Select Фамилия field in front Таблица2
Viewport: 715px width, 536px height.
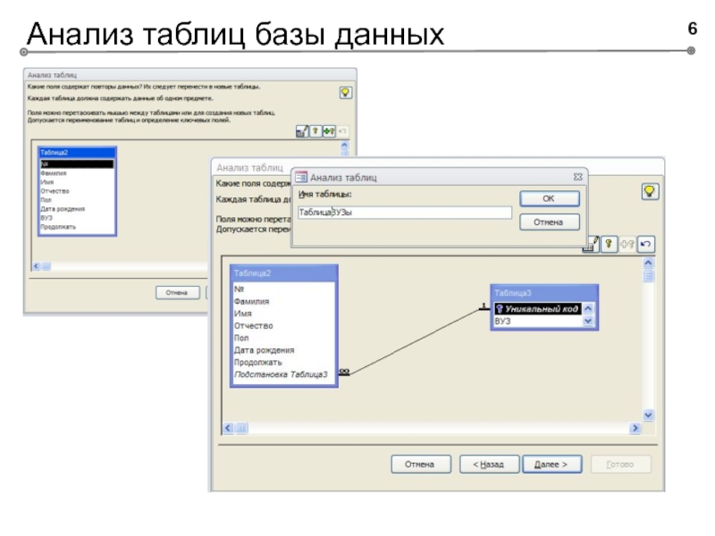pyautogui.click(x=283, y=301)
